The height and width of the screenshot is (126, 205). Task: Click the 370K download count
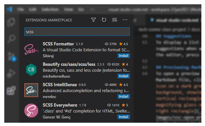(111, 44)
